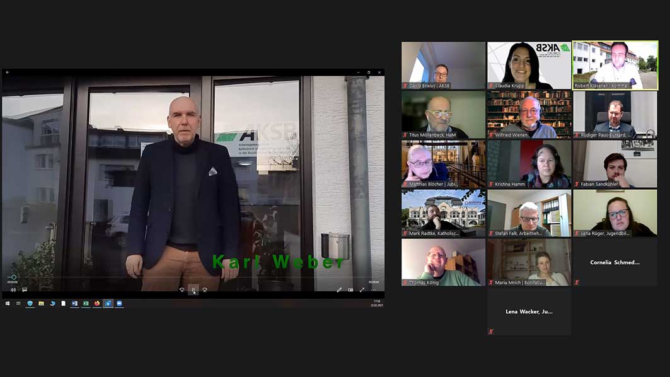
Task: Maximize the video player window
Action: point(368,72)
